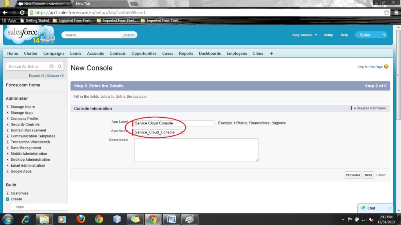401x225 pixels.
Task: Click the Salesforce logo
Action: pos(29,35)
